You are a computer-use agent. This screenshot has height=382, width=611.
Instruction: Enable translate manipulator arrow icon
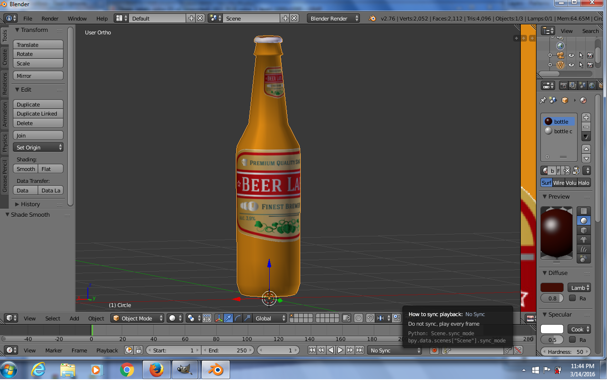[x=229, y=318]
